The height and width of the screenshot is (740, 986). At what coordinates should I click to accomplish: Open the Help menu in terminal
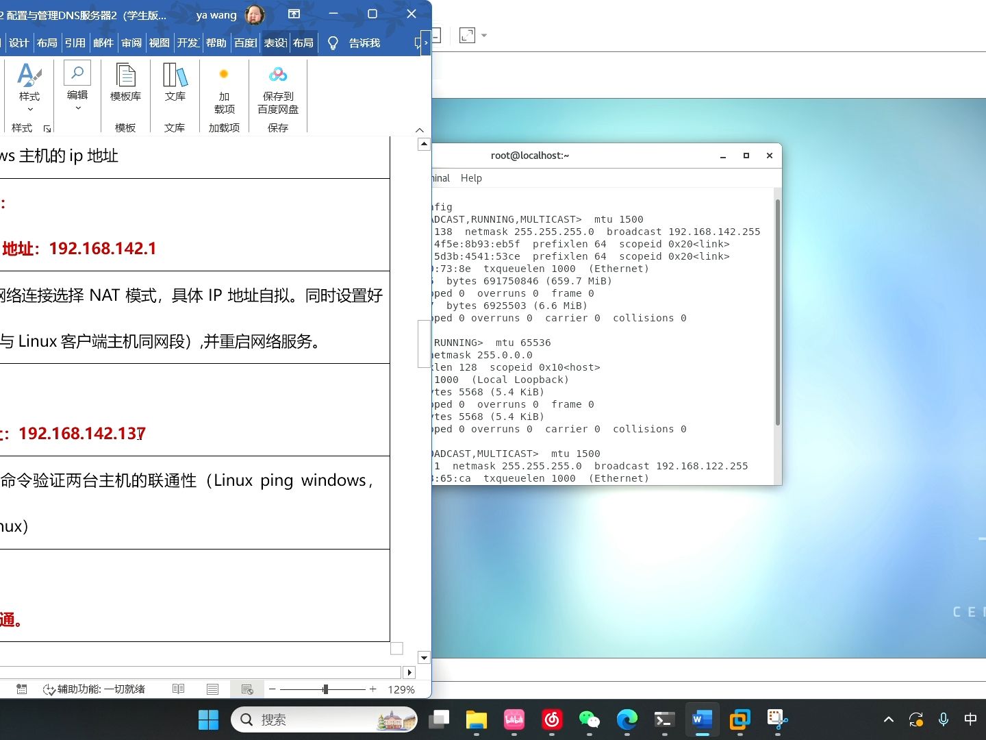[471, 177]
